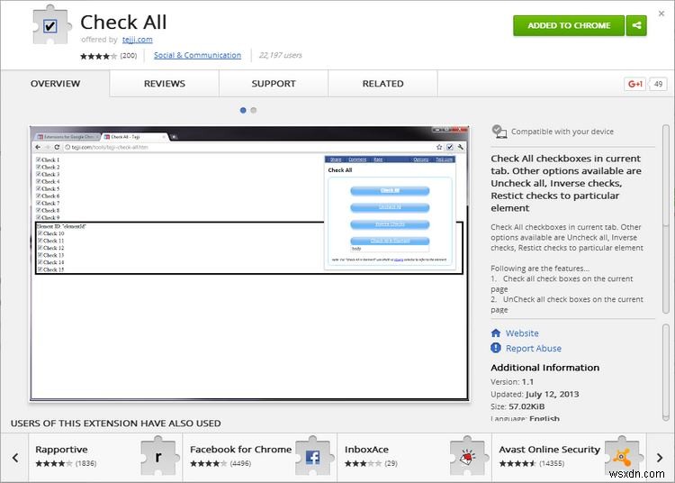This screenshot has height=483, width=675.
Task: Click the Facebook for Chrome star rating
Action: tap(209, 463)
